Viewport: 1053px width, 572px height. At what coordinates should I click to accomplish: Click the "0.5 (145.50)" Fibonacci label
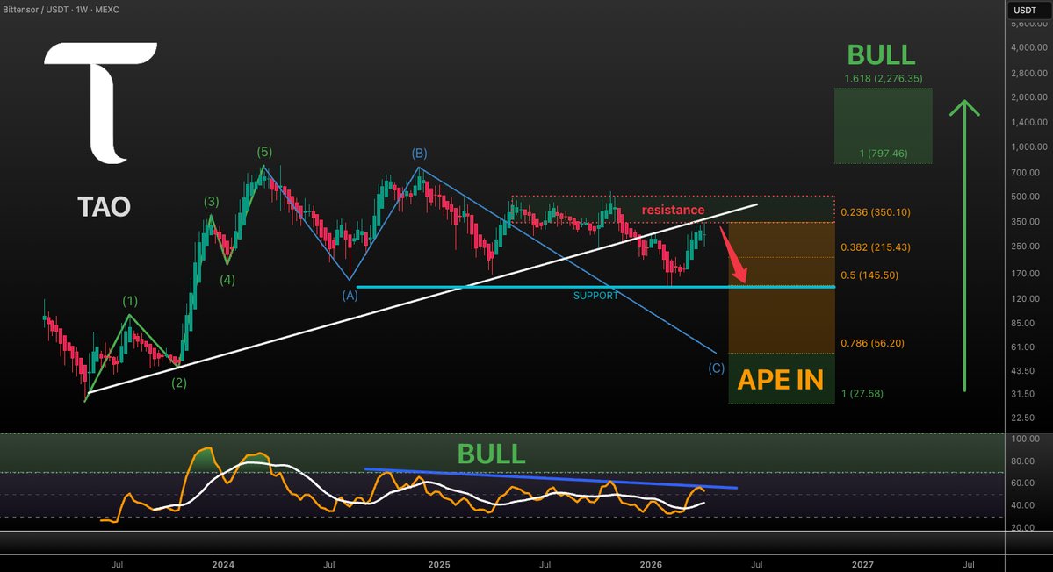869,275
